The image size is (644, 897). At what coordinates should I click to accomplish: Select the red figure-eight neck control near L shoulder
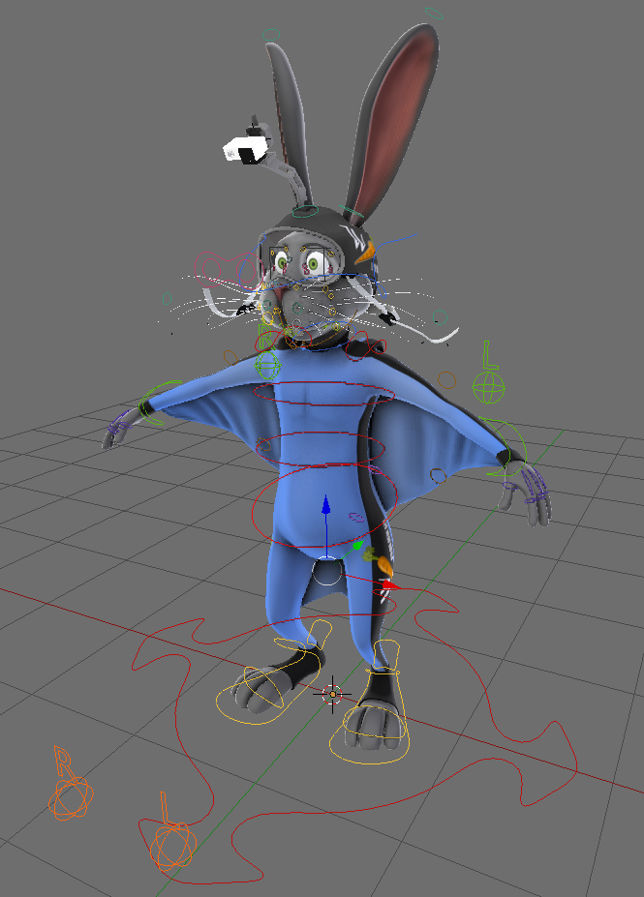coord(365,347)
